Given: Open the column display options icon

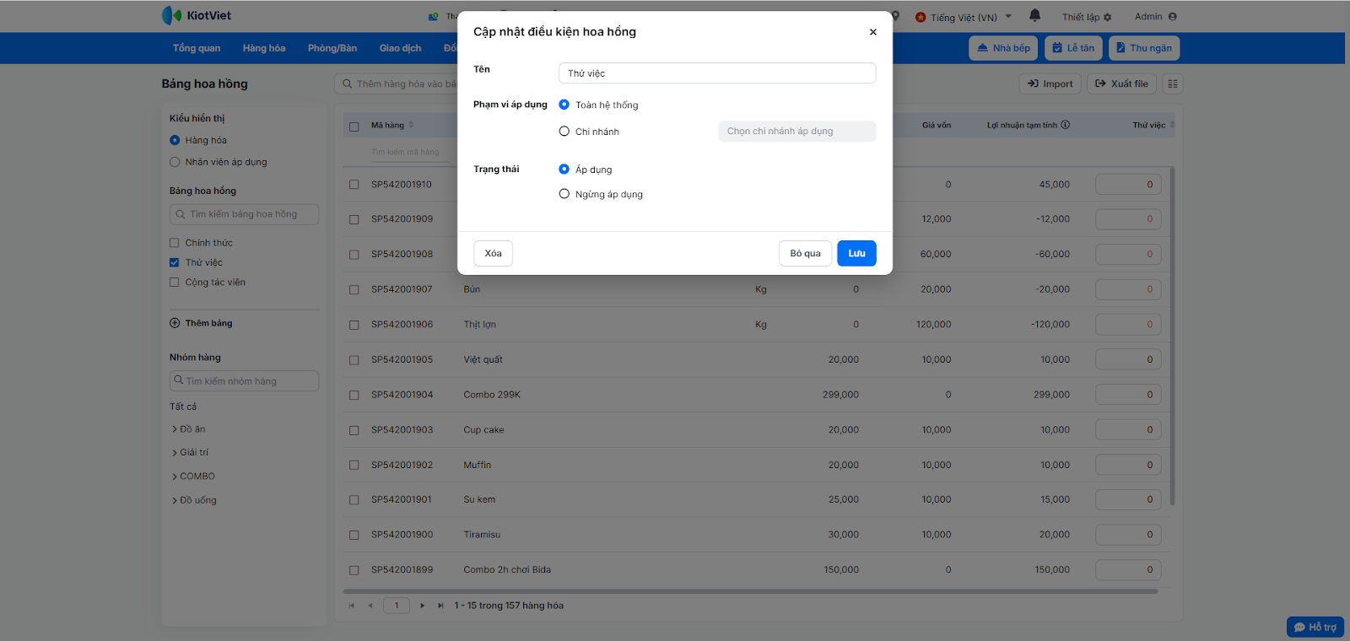Looking at the screenshot, I should [x=1173, y=83].
